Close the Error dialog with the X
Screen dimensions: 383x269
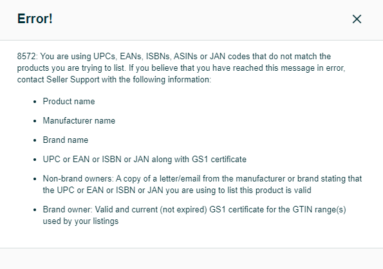357,19
